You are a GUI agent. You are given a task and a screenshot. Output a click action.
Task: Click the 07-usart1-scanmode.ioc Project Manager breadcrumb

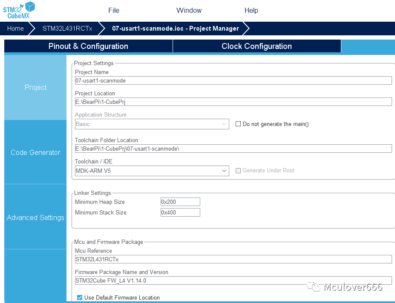[175, 29]
